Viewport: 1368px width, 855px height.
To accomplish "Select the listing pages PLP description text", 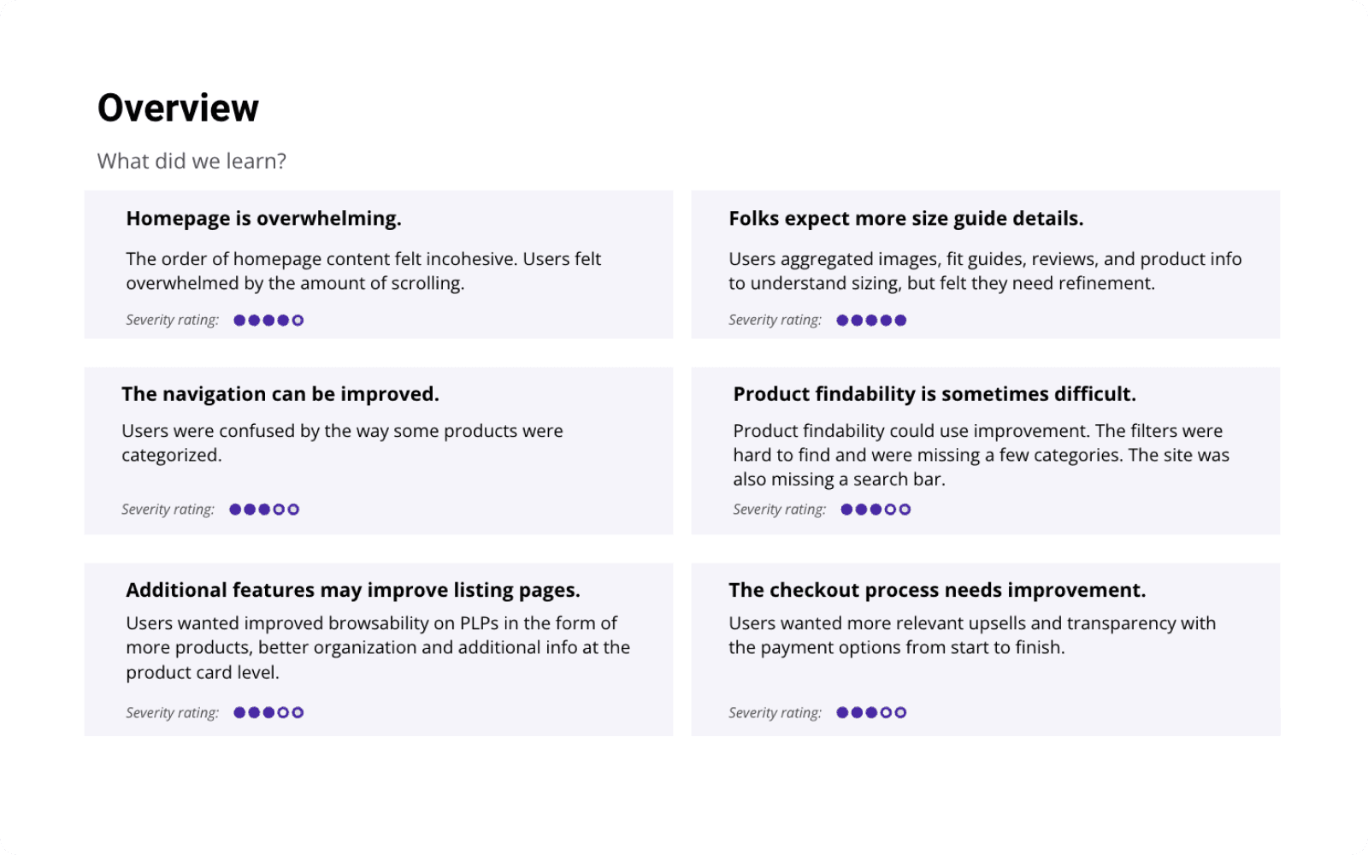I will pyautogui.click(x=378, y=648).
